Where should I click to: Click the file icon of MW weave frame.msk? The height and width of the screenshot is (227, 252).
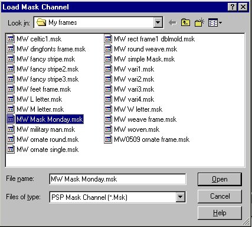tap(108, 119)
